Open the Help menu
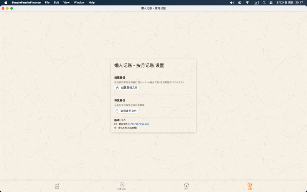The image size is (307, 192). click(x=91, y=3)
